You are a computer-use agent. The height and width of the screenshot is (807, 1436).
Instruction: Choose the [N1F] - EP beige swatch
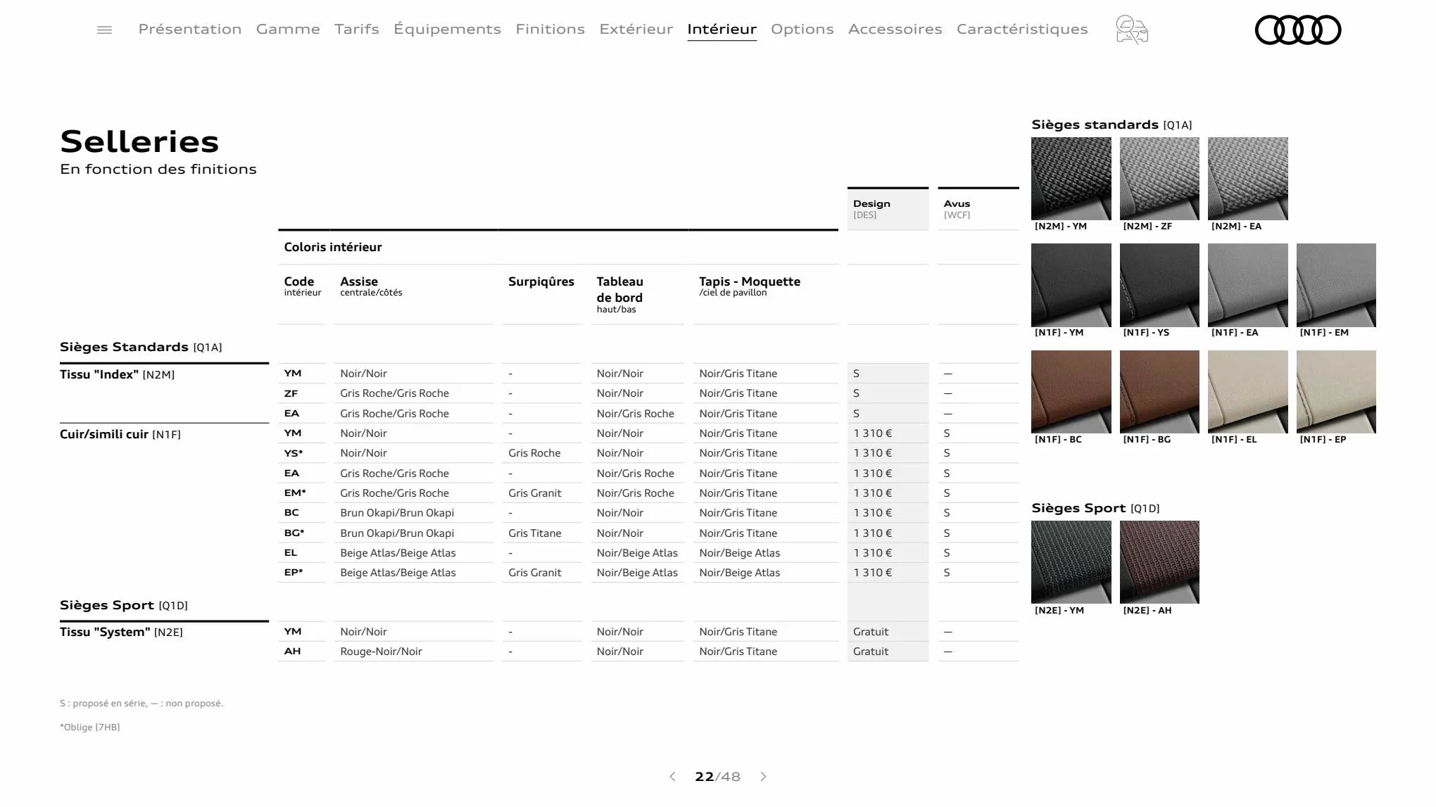1336,392
